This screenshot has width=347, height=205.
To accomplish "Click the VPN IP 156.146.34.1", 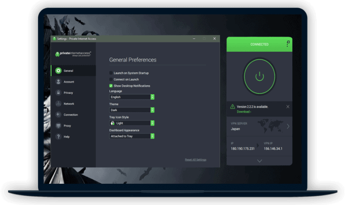I will pyautogui.click(x=273, y=149).
